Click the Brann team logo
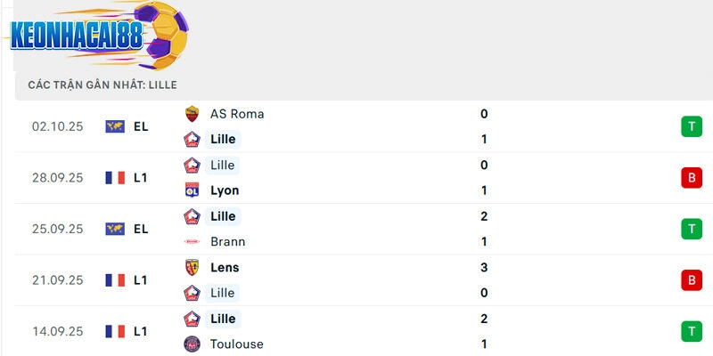The height and width of the screenshot is (356, 713). point(192,241)
